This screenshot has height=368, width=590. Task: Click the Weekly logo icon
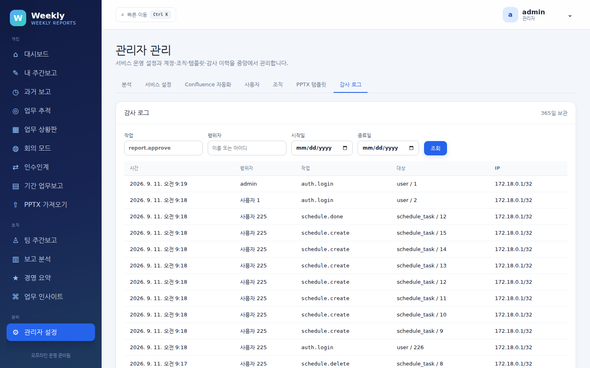[18, 18]
